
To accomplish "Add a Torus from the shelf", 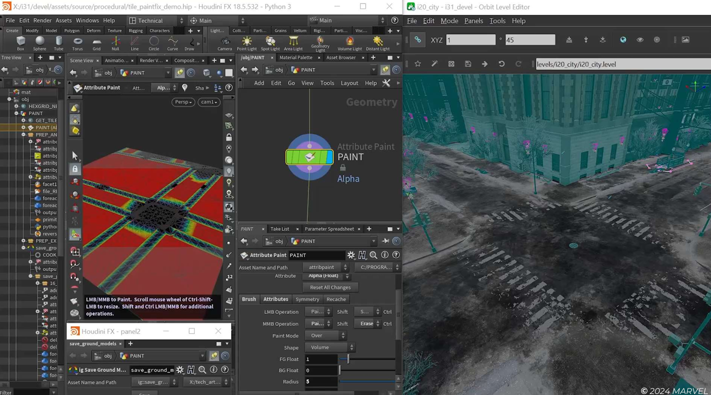I will click(78, 43).
